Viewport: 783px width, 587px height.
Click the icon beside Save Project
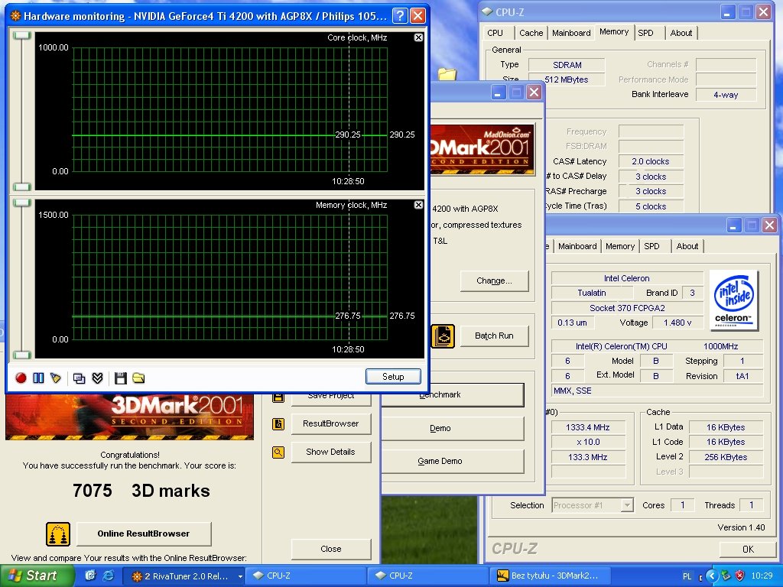click(x=278, y=397)
